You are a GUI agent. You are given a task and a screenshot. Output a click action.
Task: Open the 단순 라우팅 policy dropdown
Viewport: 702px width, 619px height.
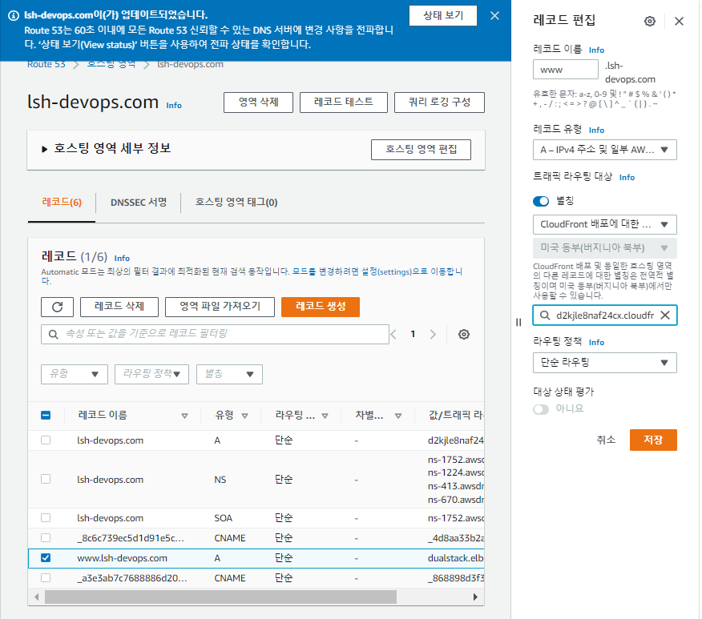(604, 363)
